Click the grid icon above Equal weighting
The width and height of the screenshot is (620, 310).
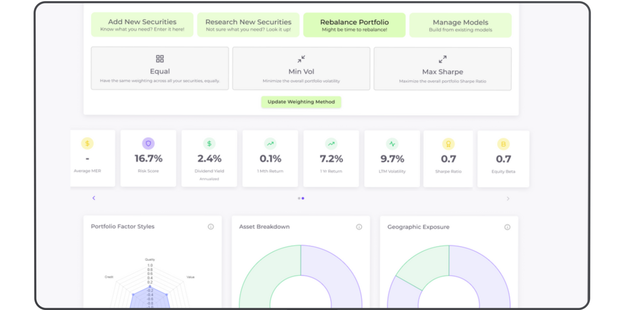click(160, 59)
